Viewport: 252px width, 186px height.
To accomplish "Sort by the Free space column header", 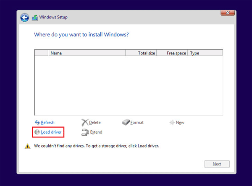I will pos(172,53).
